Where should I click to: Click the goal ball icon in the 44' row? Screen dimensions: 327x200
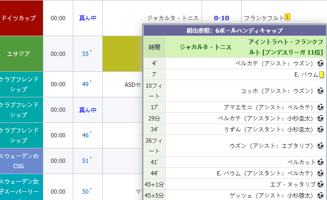[x=320, y=173]
